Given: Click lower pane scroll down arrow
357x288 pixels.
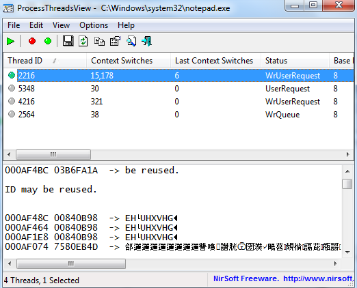Looking at the screenshot, I should click(347, 252).
